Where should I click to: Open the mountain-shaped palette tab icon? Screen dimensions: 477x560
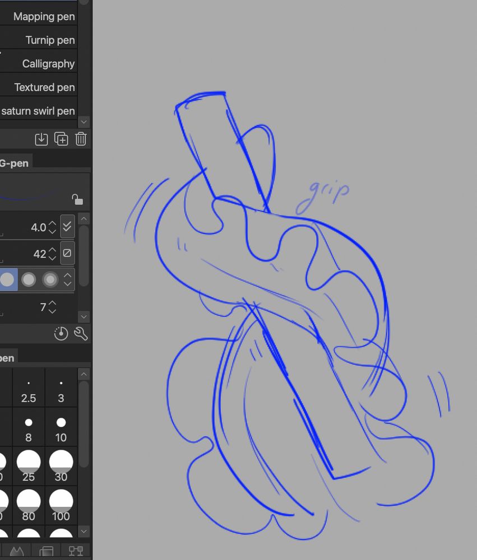(x=16, y=552)
